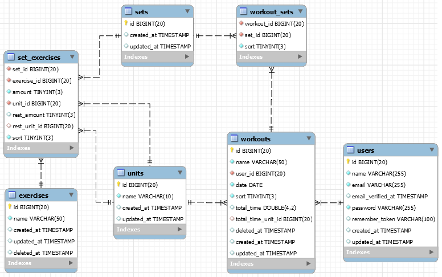Select 'deleted_at TIMESTAMP' in exercises
The height and width of the screenshot is (277, 442).
click(x=43, y=252)
